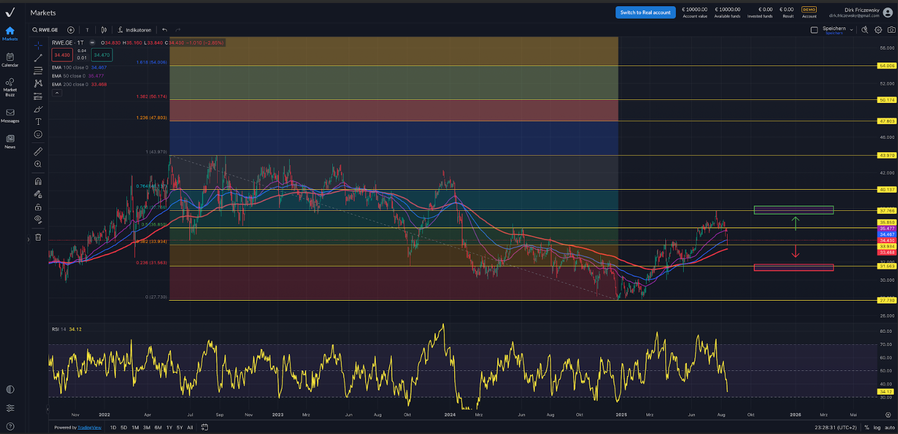Enable magnet mode for drawings
This screenshot has width=898, height=434.
(38, 181)
